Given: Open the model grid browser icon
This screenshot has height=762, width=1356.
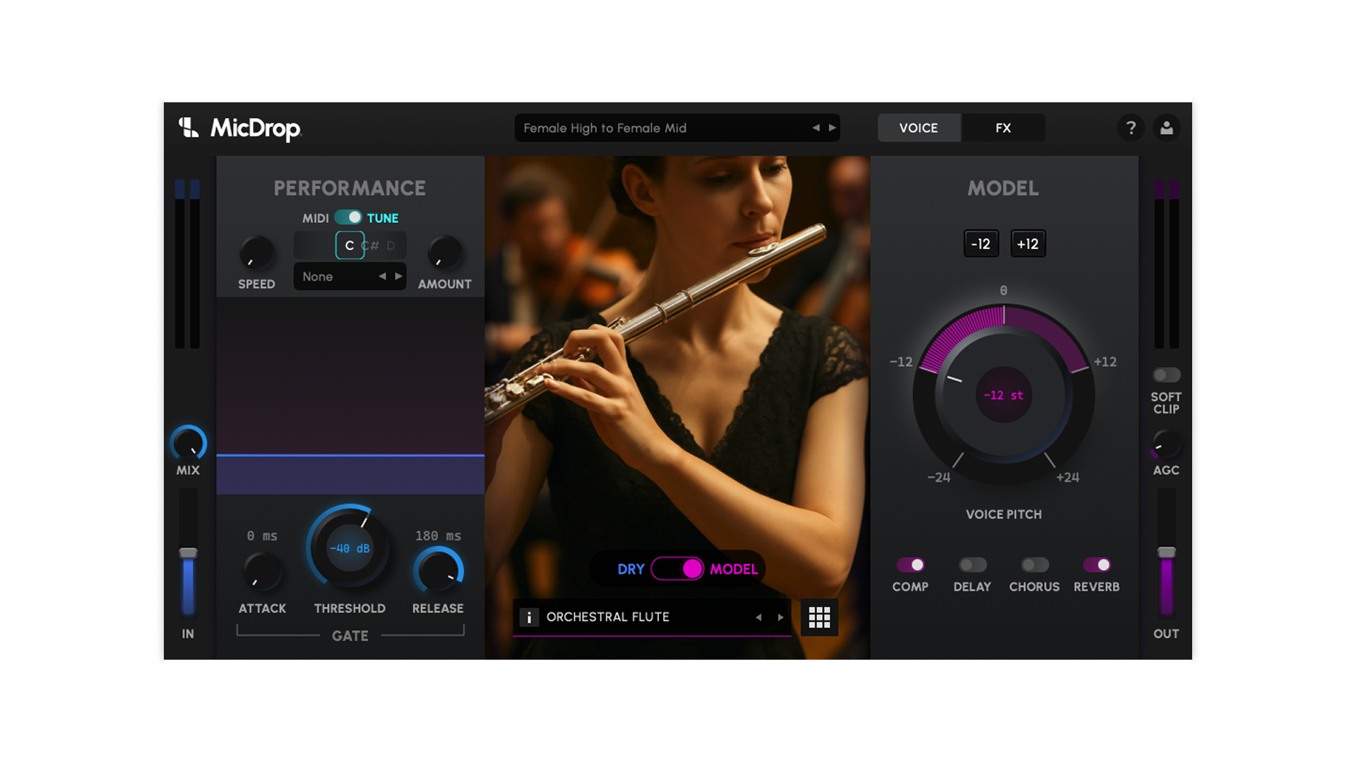Looking at the screenshot, I should tap(819, 617).
